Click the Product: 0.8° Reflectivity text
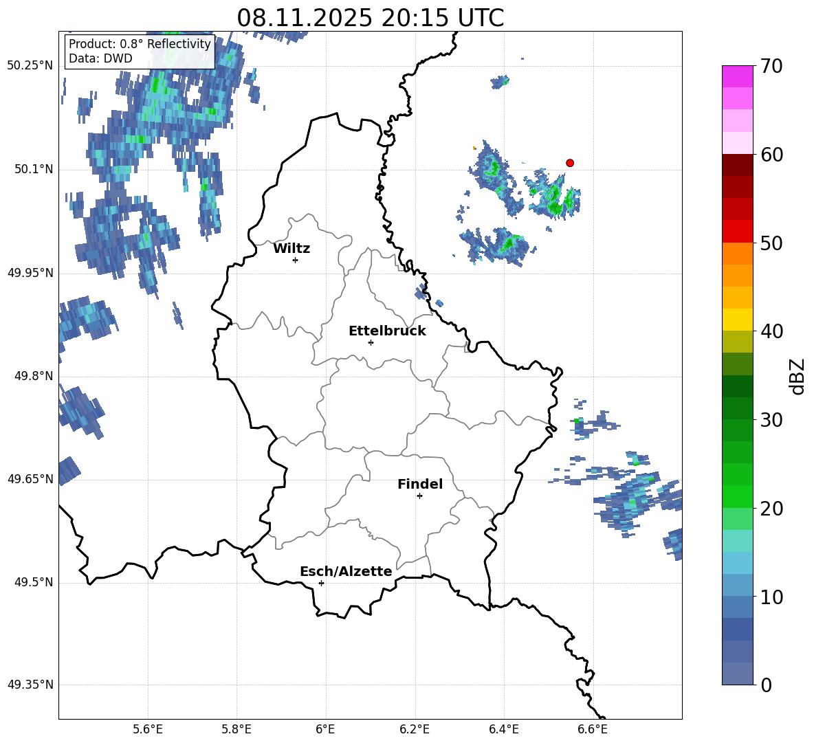The height and width of the screenshot is (743, 814). tap(140, 44)
